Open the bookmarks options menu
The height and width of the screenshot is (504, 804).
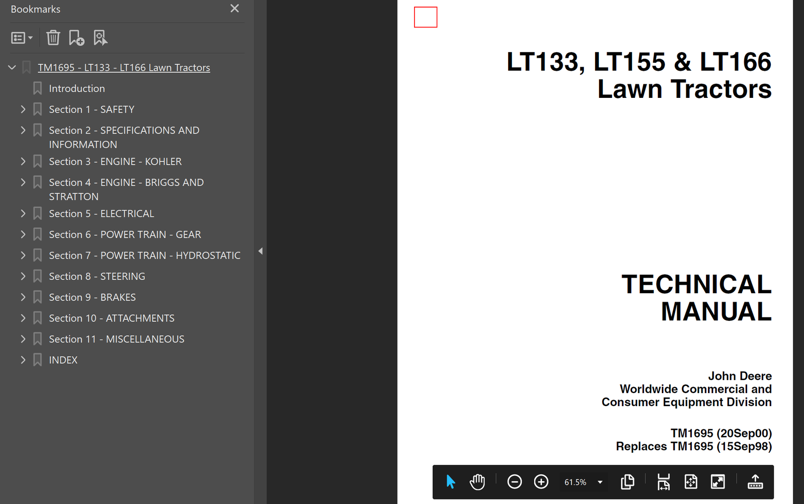[22, 38]
